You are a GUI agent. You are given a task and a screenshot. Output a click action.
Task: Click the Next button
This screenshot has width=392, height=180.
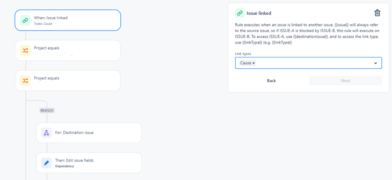pyautogui.click(x=346, y=81)
